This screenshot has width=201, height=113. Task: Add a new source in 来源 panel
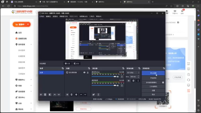[67, 95]
